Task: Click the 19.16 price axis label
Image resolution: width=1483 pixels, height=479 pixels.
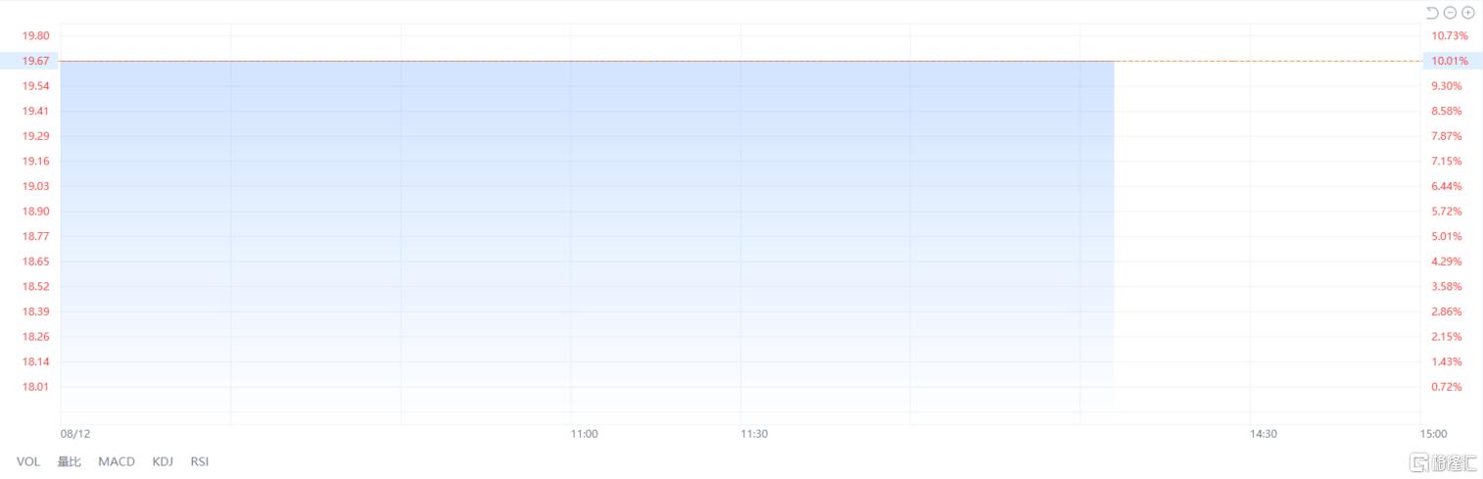Action: pyautogui.click(x=36, y=161)
